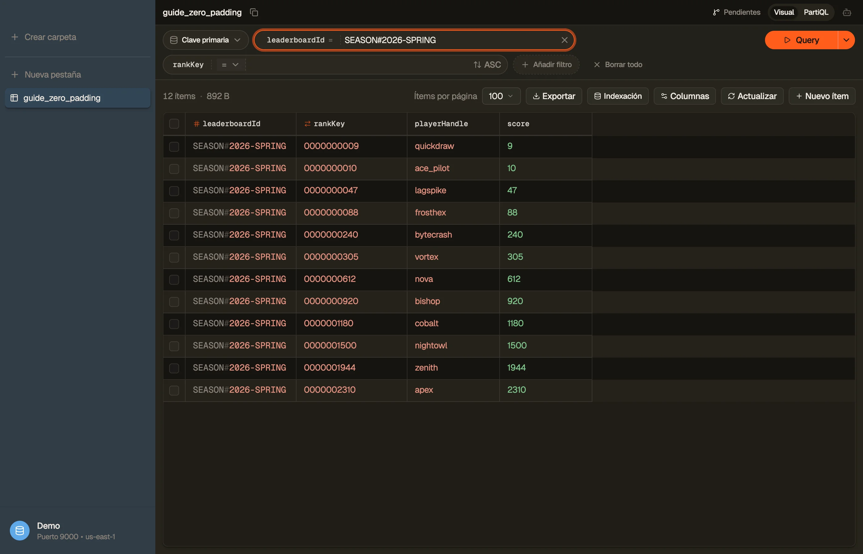Click the ASC sort order toggle
The image size is (863, 554).
[487, 65]
